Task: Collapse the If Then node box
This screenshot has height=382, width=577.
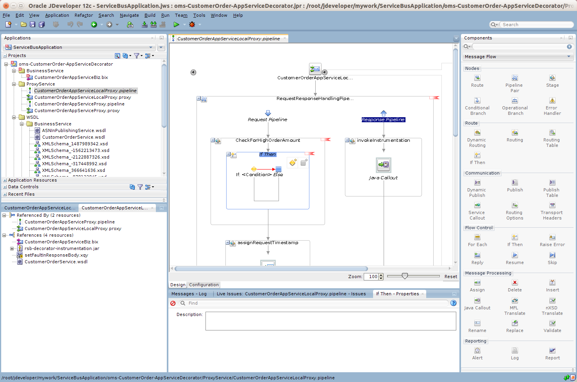Action: click(229, 154)
